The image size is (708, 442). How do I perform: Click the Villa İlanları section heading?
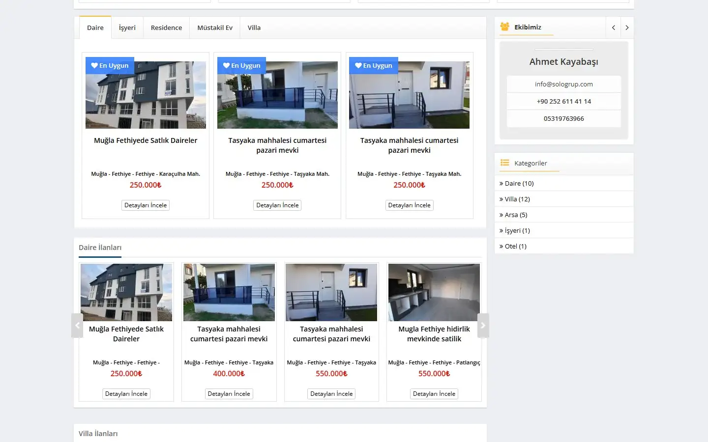[98, 434]
